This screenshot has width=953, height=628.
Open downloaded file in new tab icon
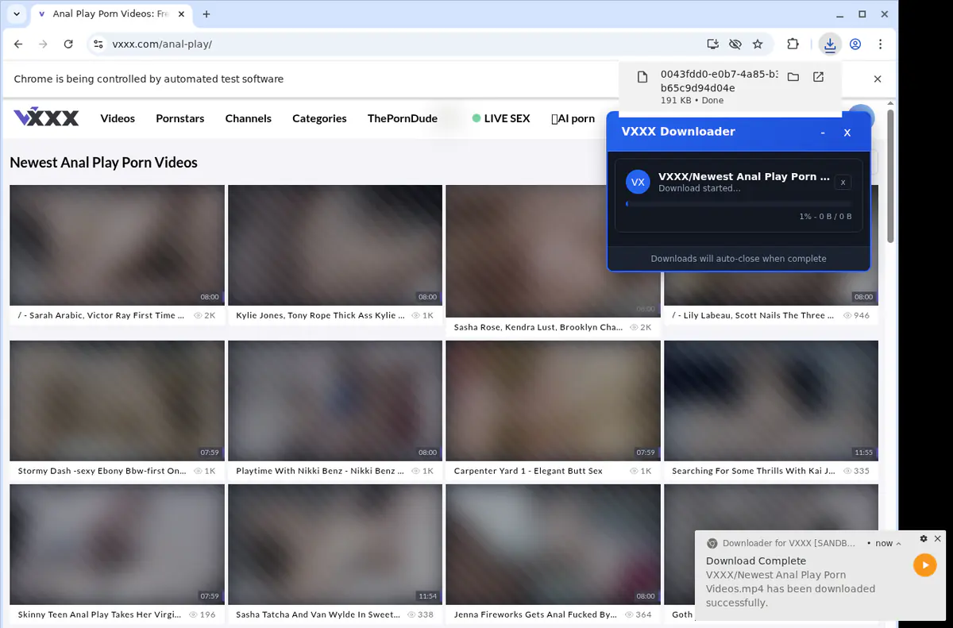coord(818,77)
